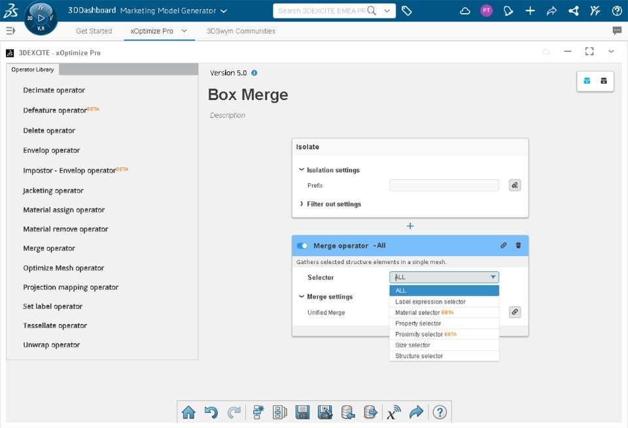Click the black expand-all icon
The image size is (628, 428).
604,81
